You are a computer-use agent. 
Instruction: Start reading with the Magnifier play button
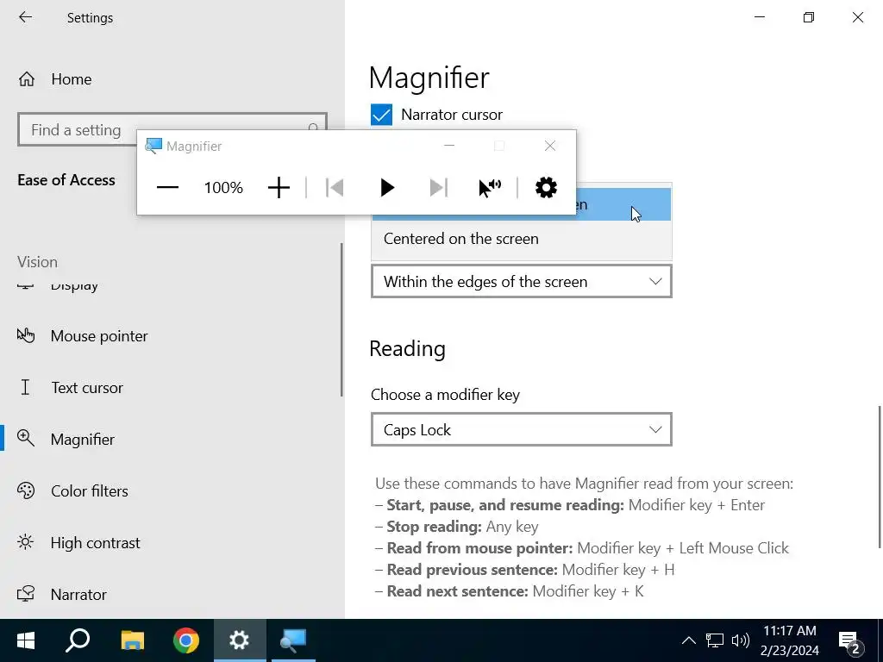click(386, 187)
